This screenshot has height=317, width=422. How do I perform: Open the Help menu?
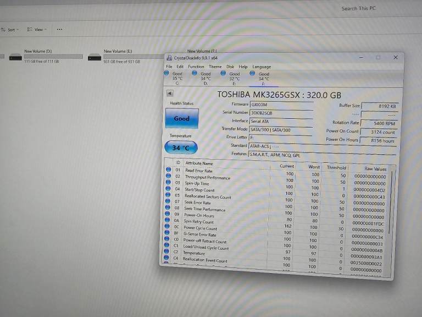tap(243, 67)
